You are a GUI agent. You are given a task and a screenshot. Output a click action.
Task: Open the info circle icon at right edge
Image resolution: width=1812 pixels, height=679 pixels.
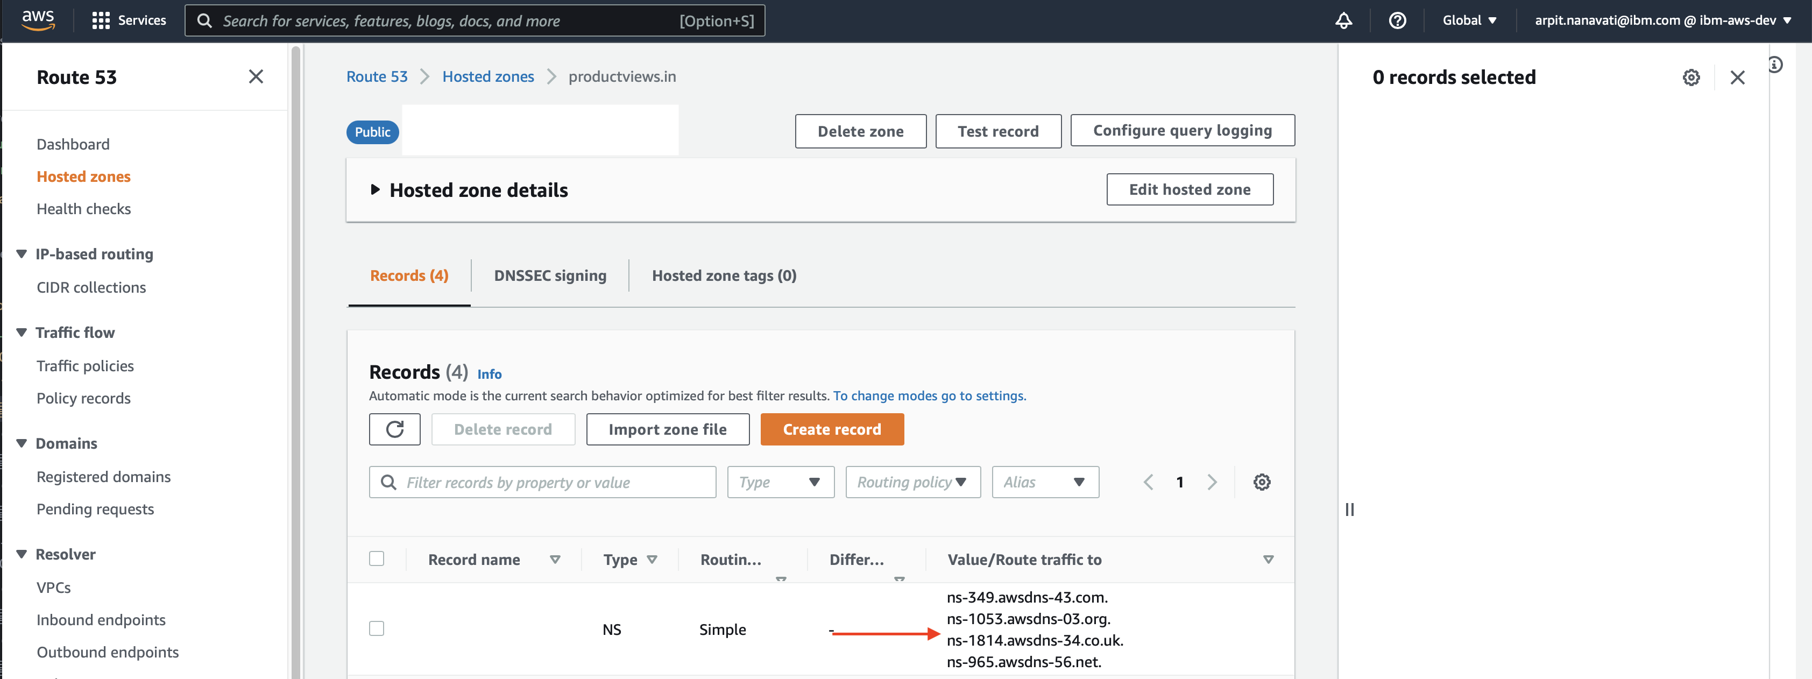(1775, 65)
